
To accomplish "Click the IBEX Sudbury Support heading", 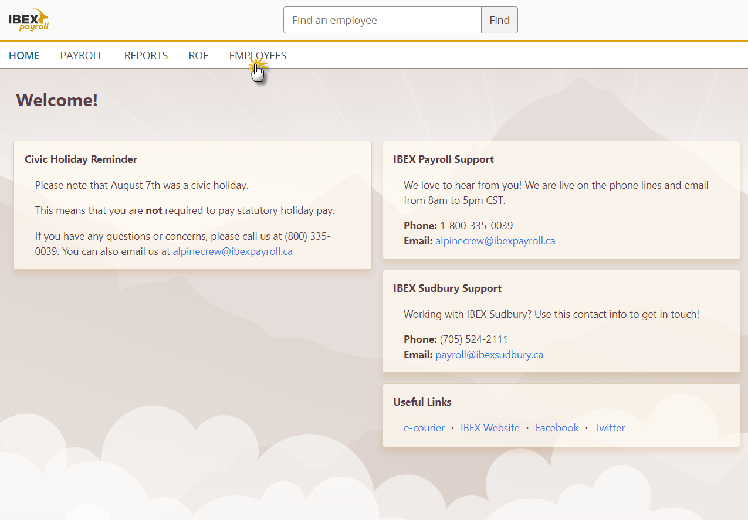I will coord(448,288).
